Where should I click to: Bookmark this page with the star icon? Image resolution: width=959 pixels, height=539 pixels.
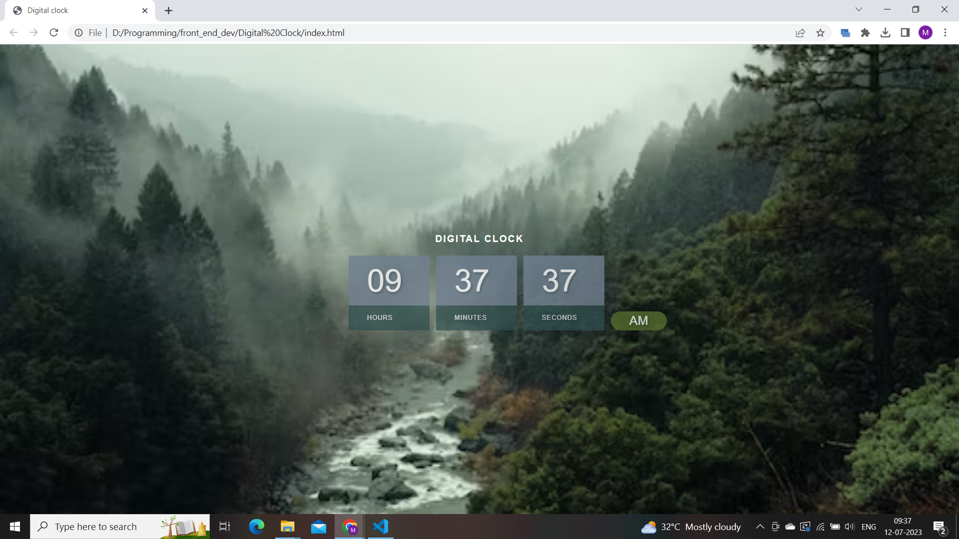click(820, 33)
